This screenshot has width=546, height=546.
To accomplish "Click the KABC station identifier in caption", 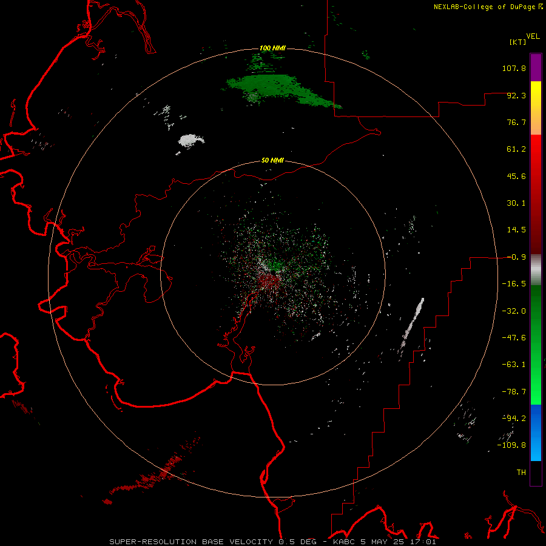I will [x=344, y=542].
